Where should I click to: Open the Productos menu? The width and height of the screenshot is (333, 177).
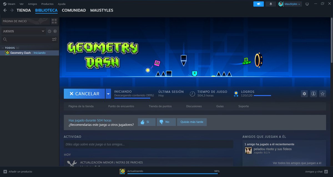47,4
